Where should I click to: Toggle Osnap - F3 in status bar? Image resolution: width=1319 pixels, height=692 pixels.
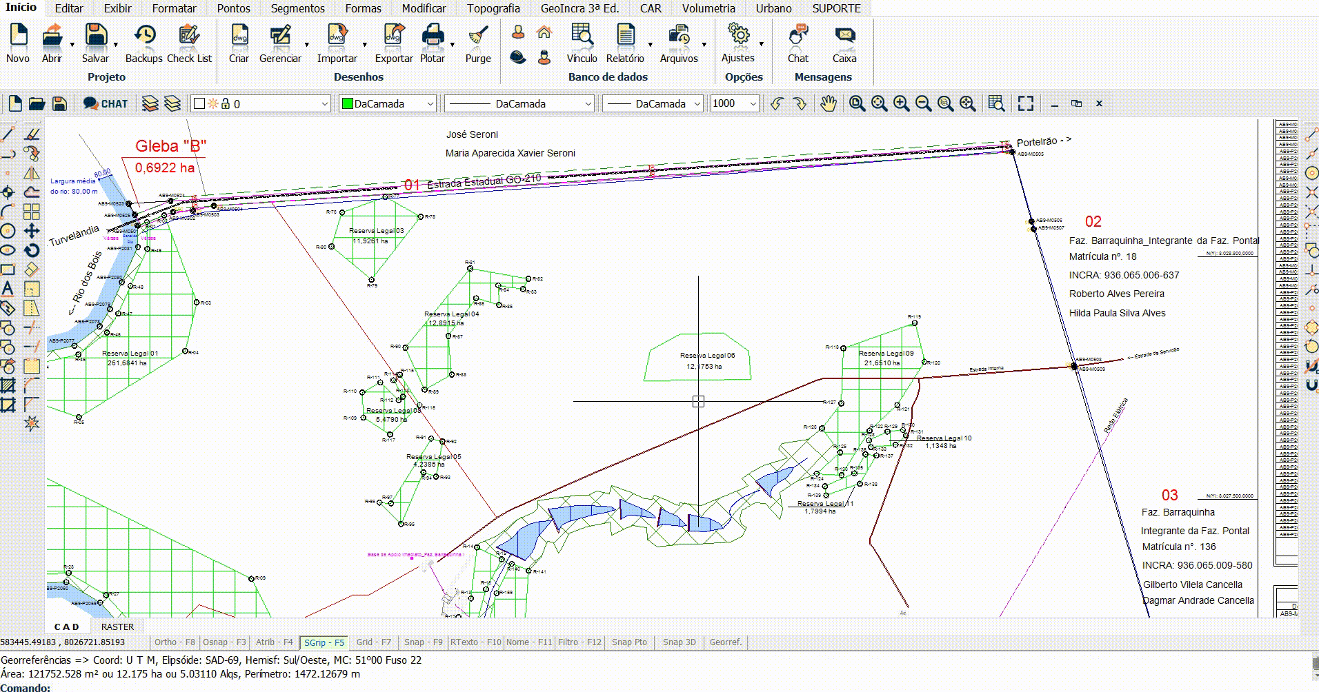pos(224,642)
